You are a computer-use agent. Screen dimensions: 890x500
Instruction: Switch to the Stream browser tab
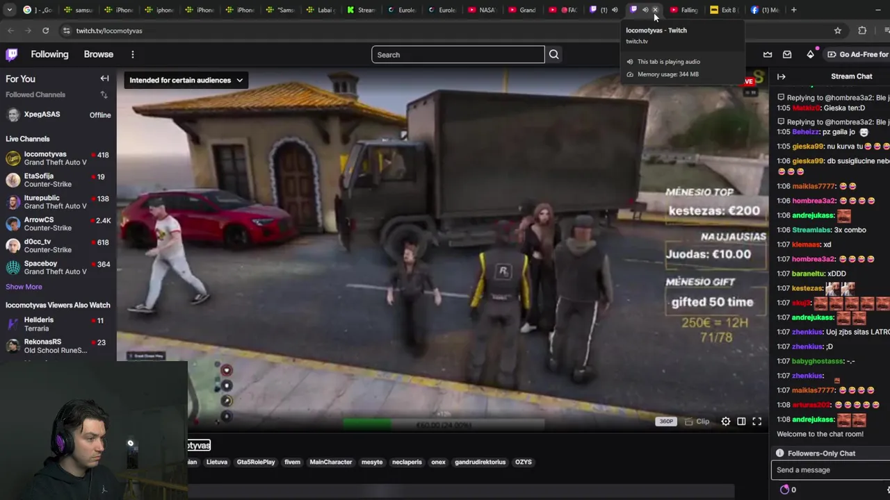(x=361, y=10)
